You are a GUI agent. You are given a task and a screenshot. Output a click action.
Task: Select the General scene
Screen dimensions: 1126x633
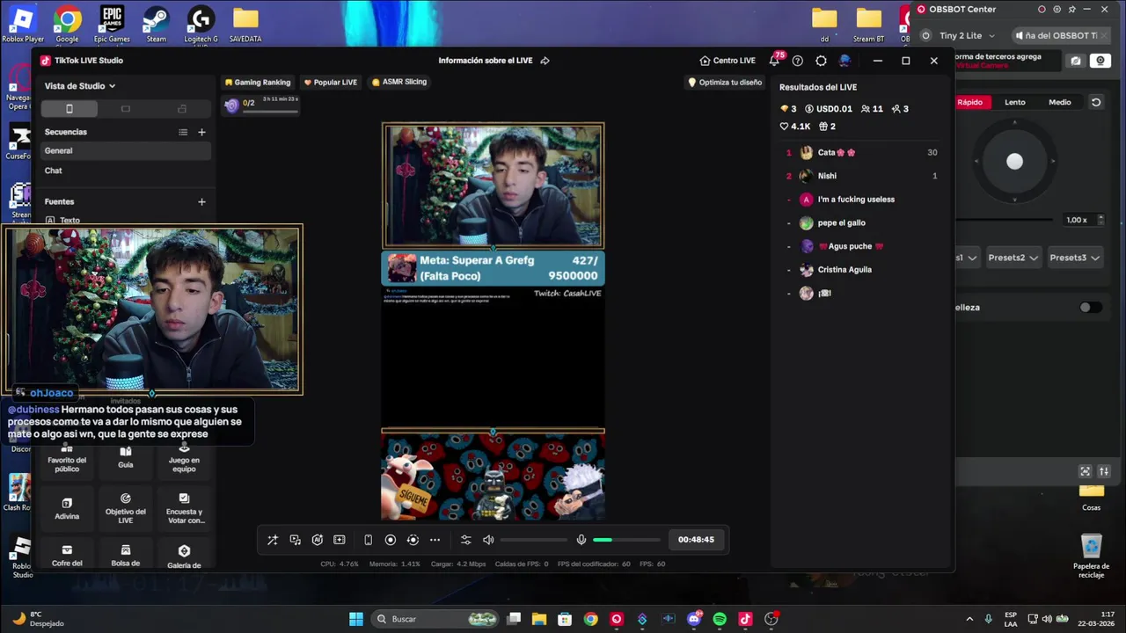[126, 150]
